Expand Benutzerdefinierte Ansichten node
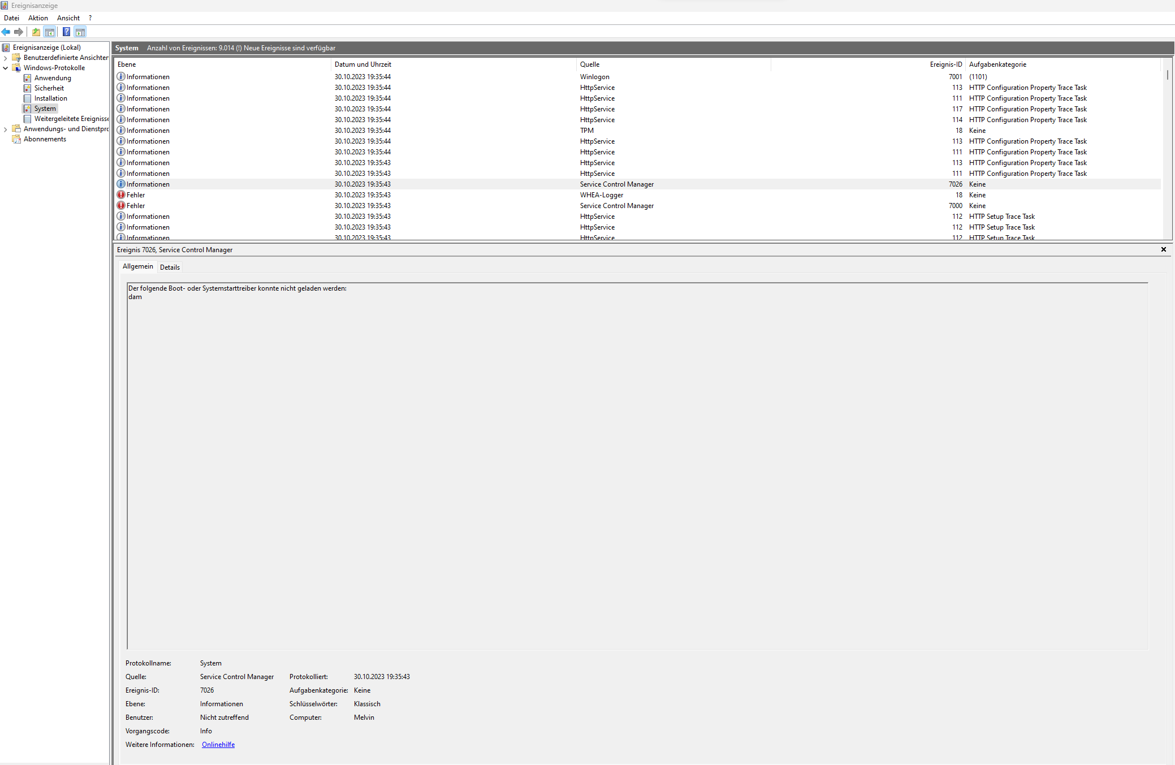1175x765 pixels. (x=6, y=58)
